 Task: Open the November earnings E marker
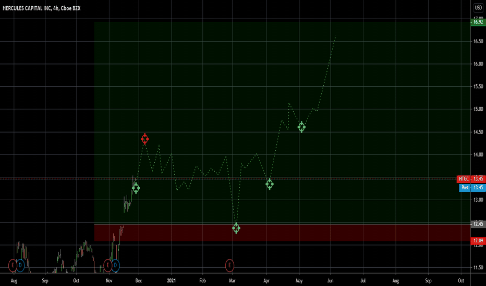pos(107,265)
